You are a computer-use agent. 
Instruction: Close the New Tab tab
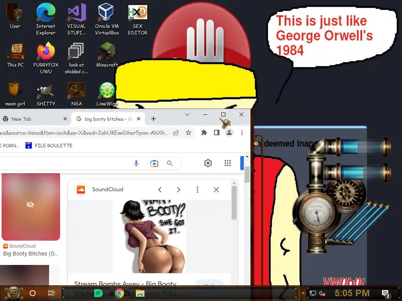click(65, 119)
